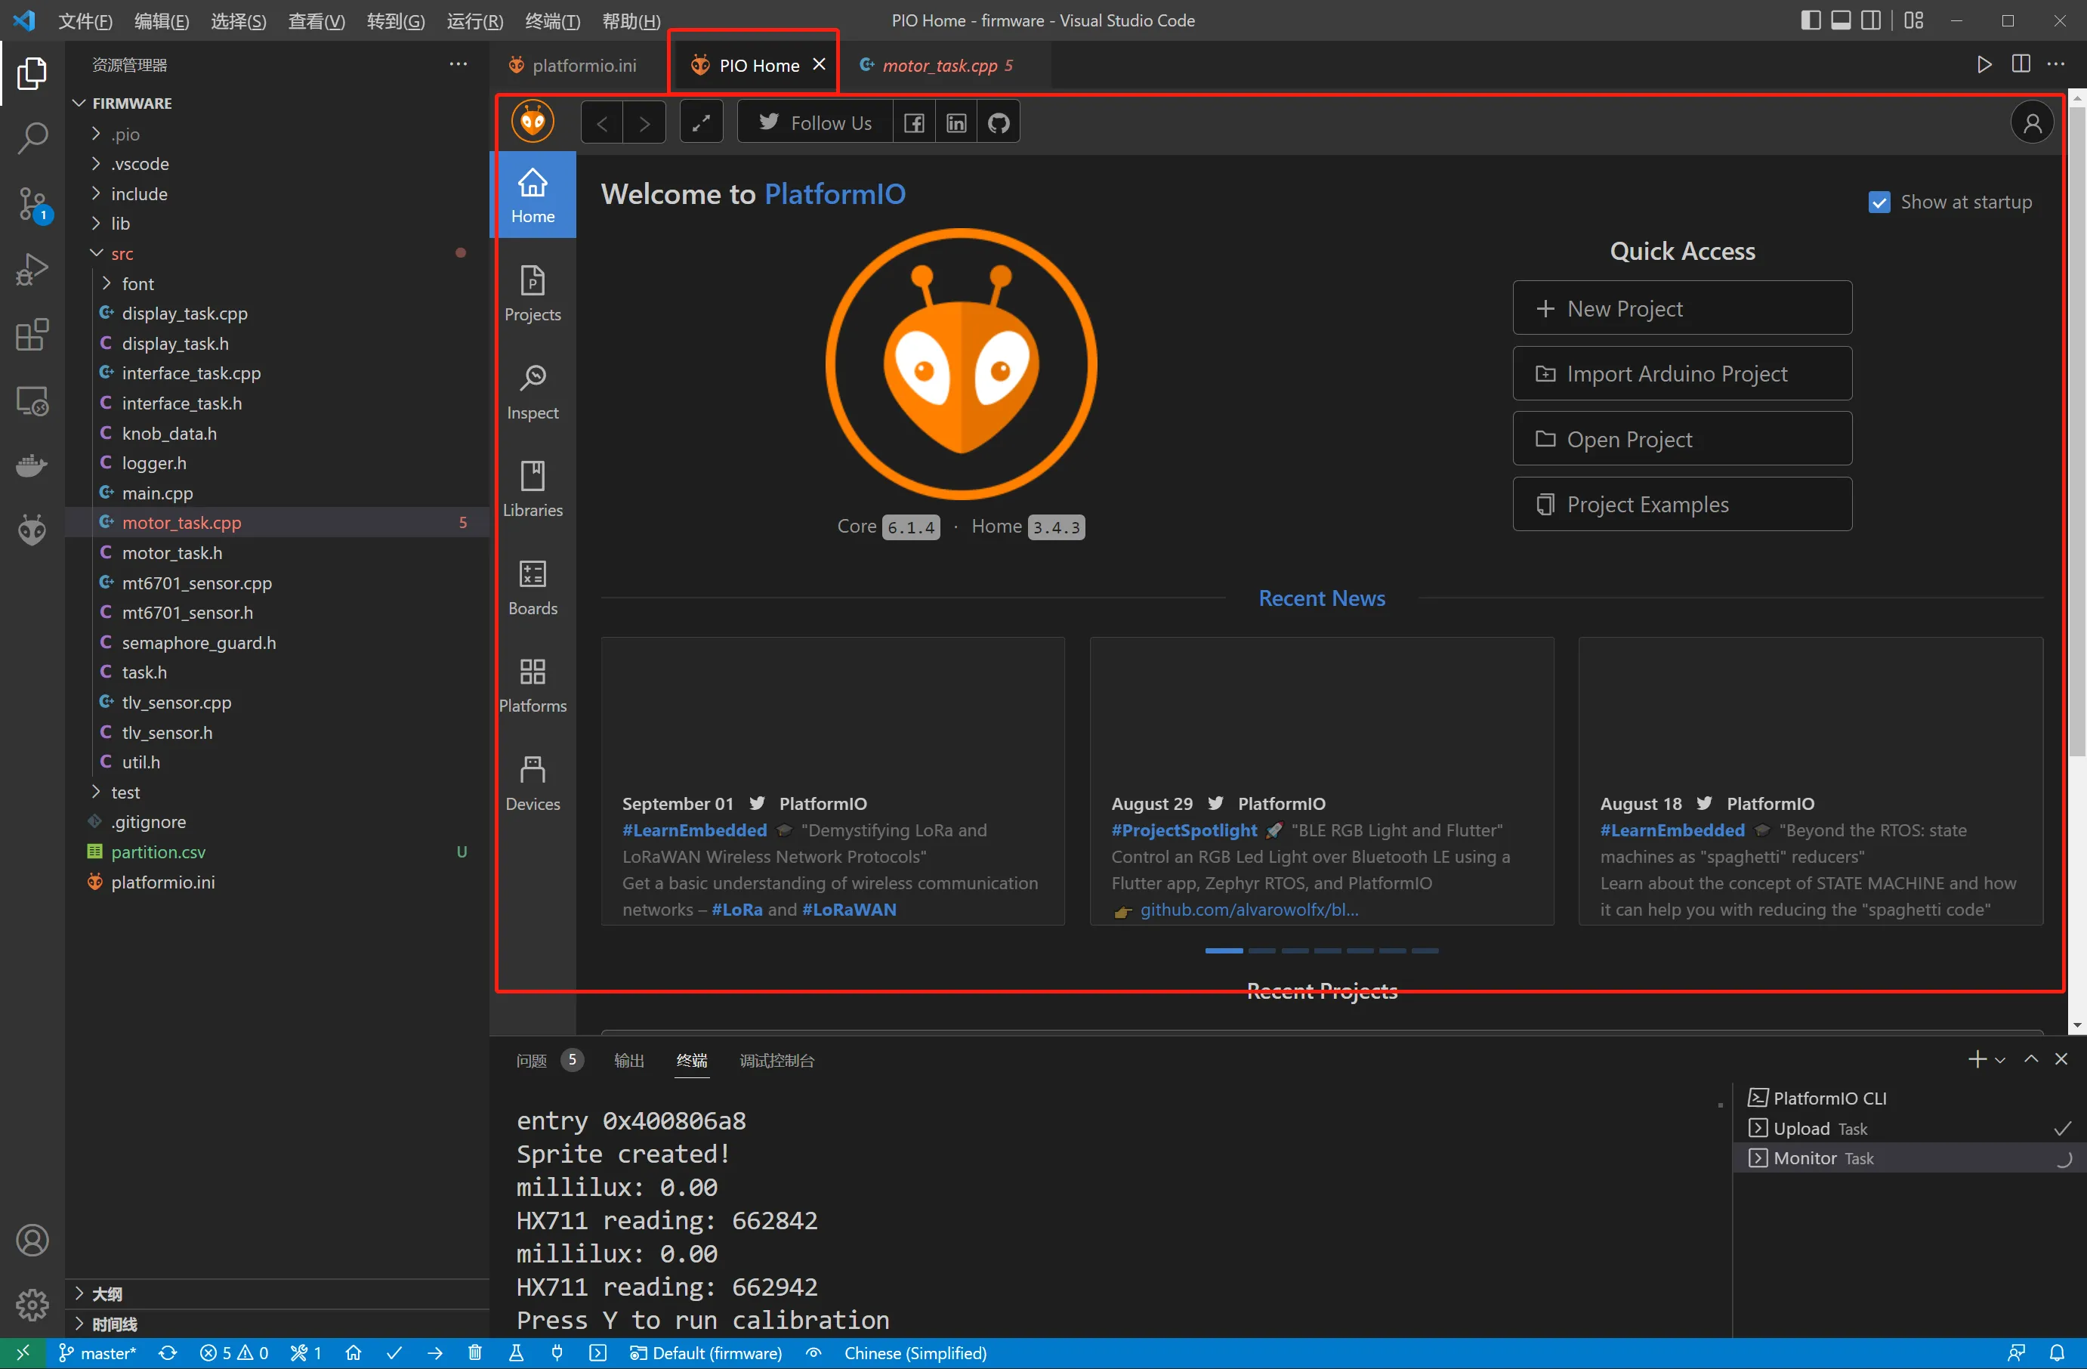This screenshot has width=2087, height=1369.
Task: Click the expand fullscreen icon in PIO toolbar
Action: click(702, 123)
